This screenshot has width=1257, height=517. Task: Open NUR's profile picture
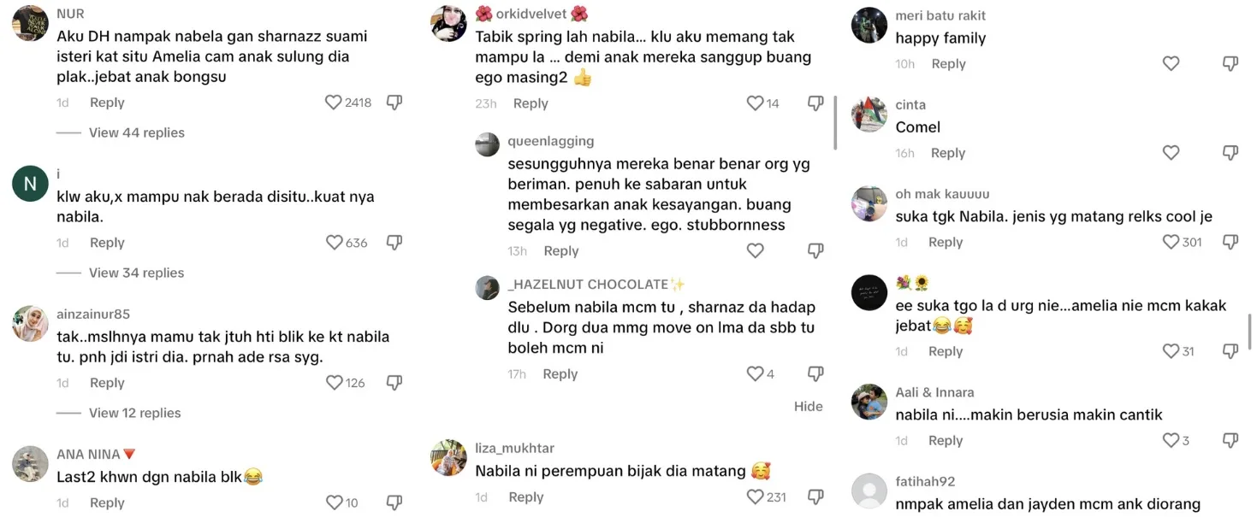tap(30, 23)
